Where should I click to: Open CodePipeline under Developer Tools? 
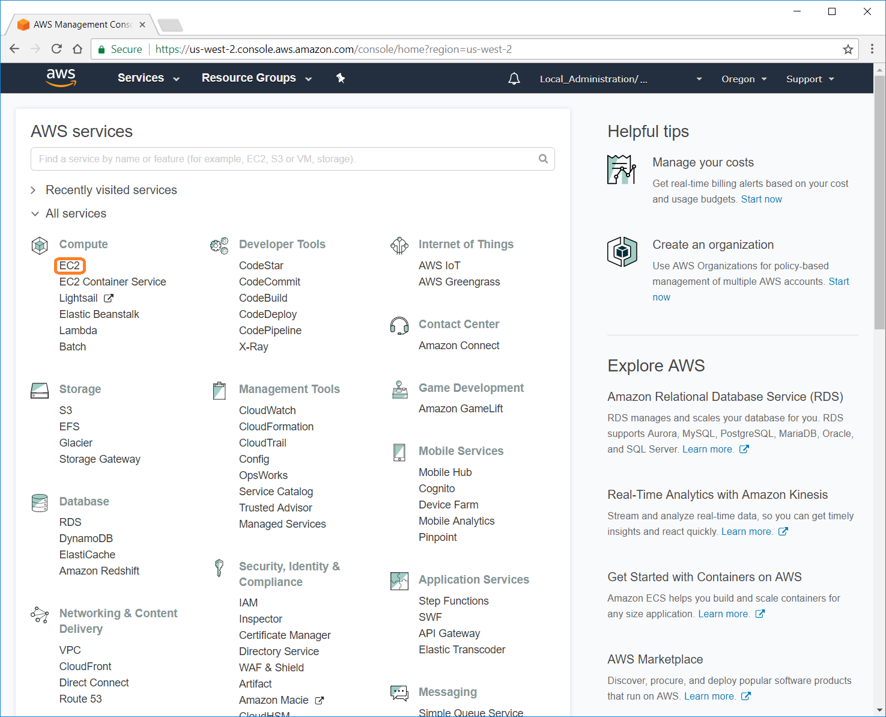[270, 331]
